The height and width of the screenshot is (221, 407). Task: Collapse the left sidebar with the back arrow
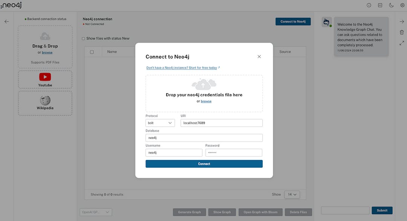pyautogui.click(x=6, y=21)
